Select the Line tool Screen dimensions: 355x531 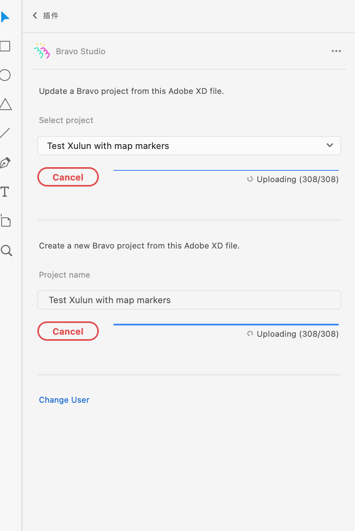[5, 133]
